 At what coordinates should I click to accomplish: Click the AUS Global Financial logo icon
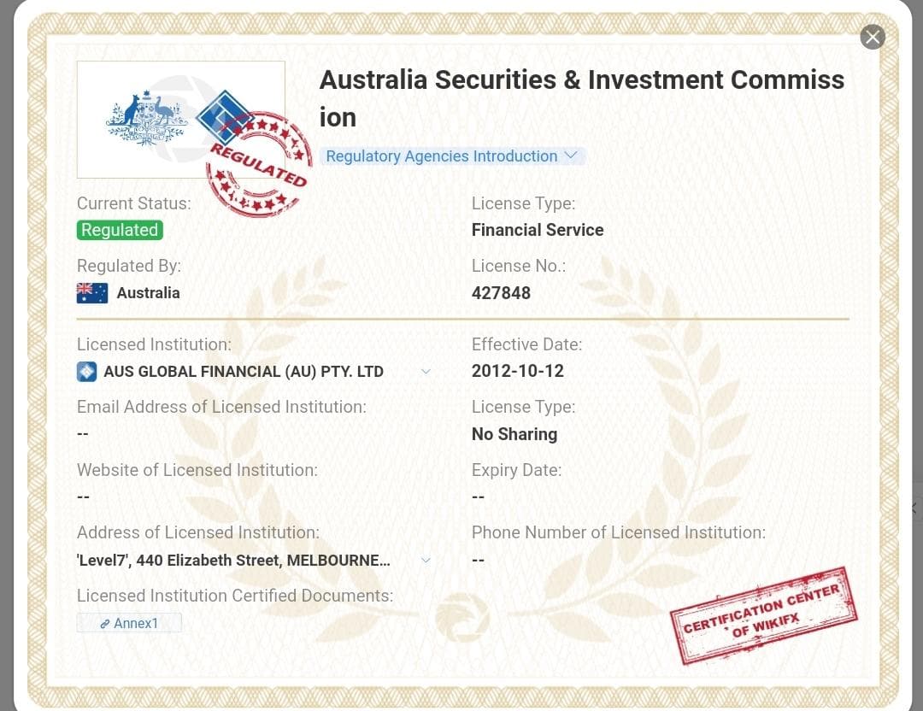click(x=87, y=372)
